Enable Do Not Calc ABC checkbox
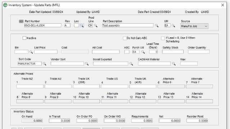230x129 pixels. [x=125, y=38]
